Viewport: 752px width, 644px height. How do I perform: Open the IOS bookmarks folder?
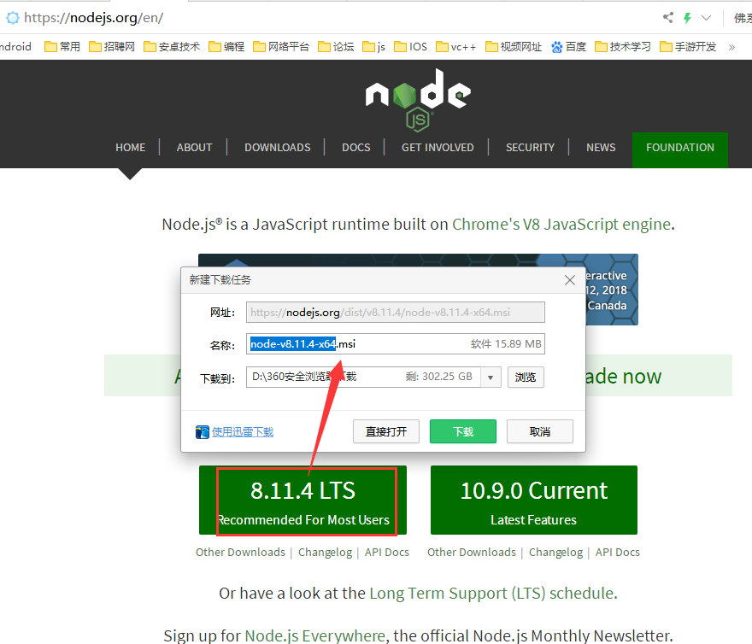410,46
